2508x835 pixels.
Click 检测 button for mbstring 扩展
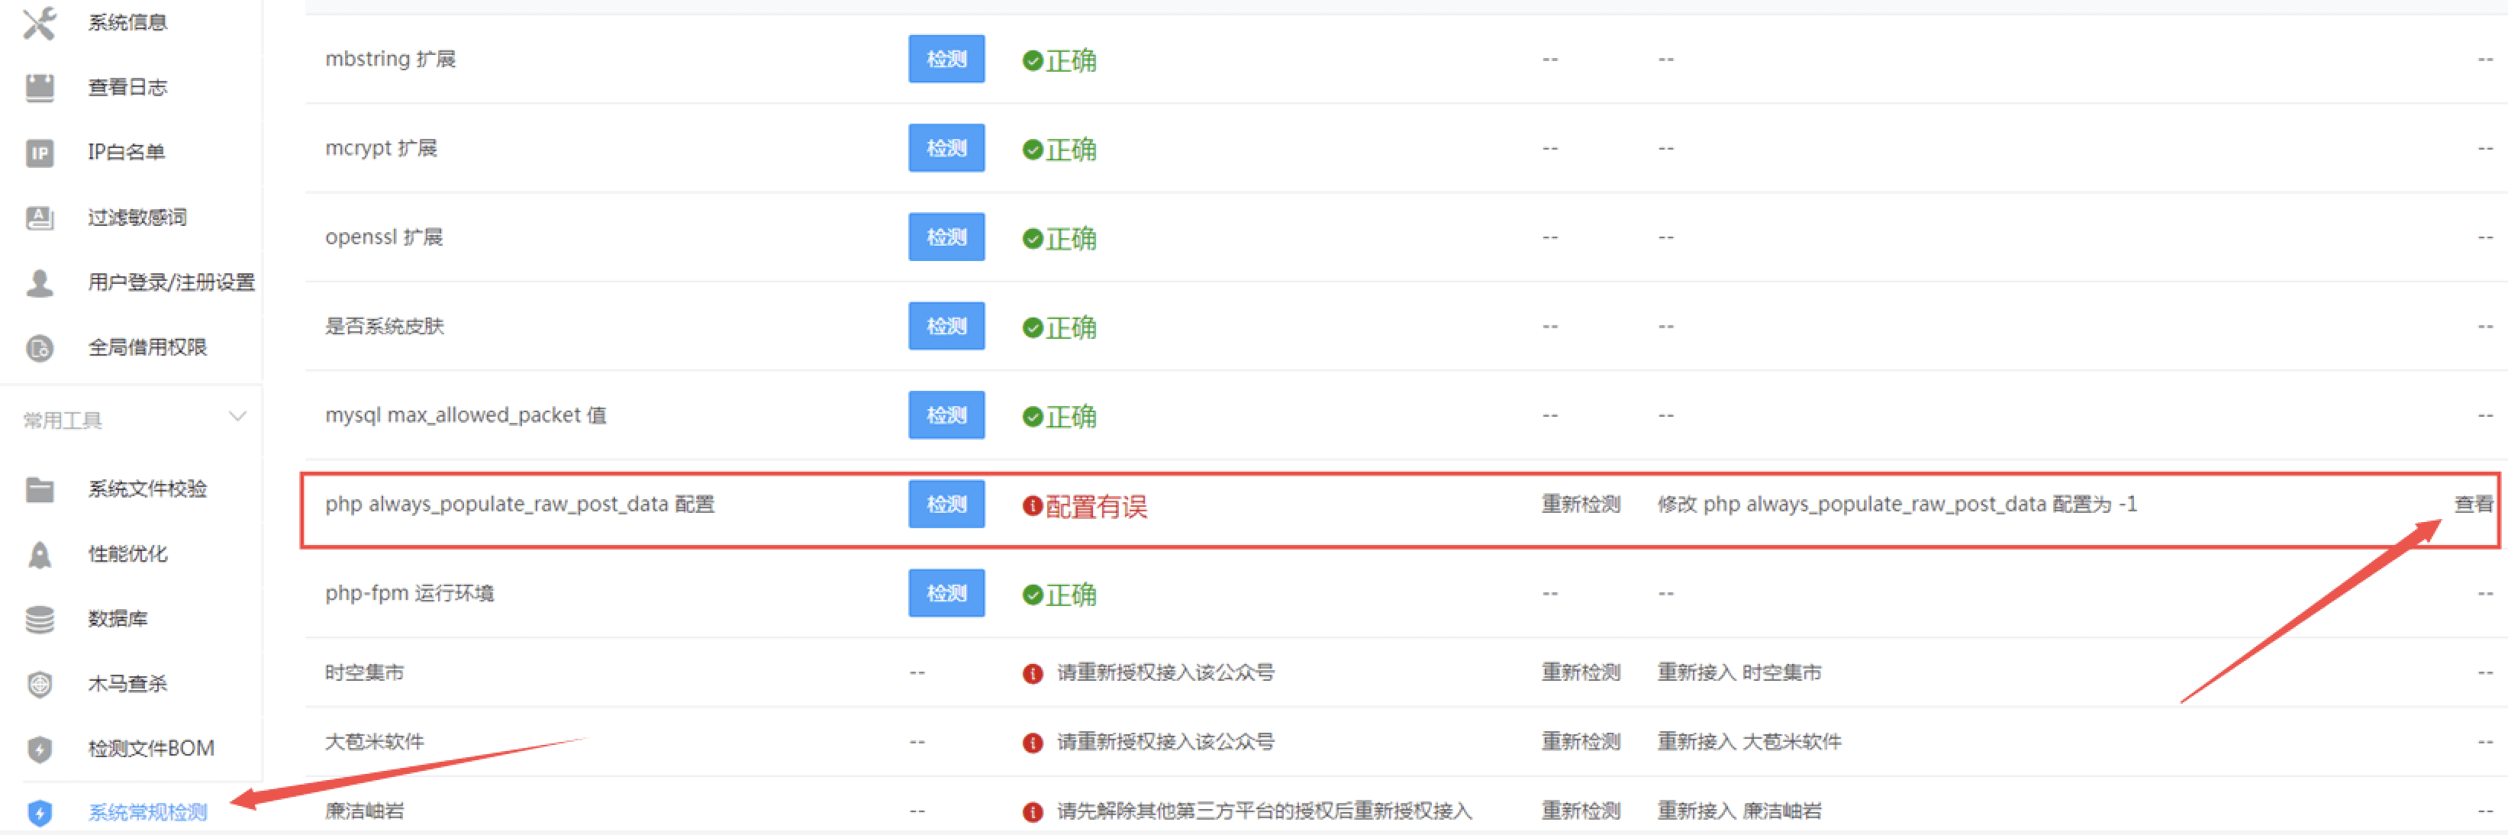(946, 60)
